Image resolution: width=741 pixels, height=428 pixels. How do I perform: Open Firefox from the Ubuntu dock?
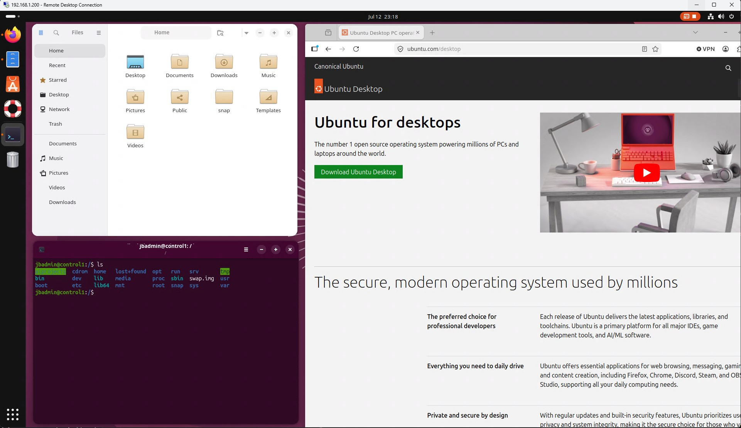pyautogui.click(x=13, y=35)
